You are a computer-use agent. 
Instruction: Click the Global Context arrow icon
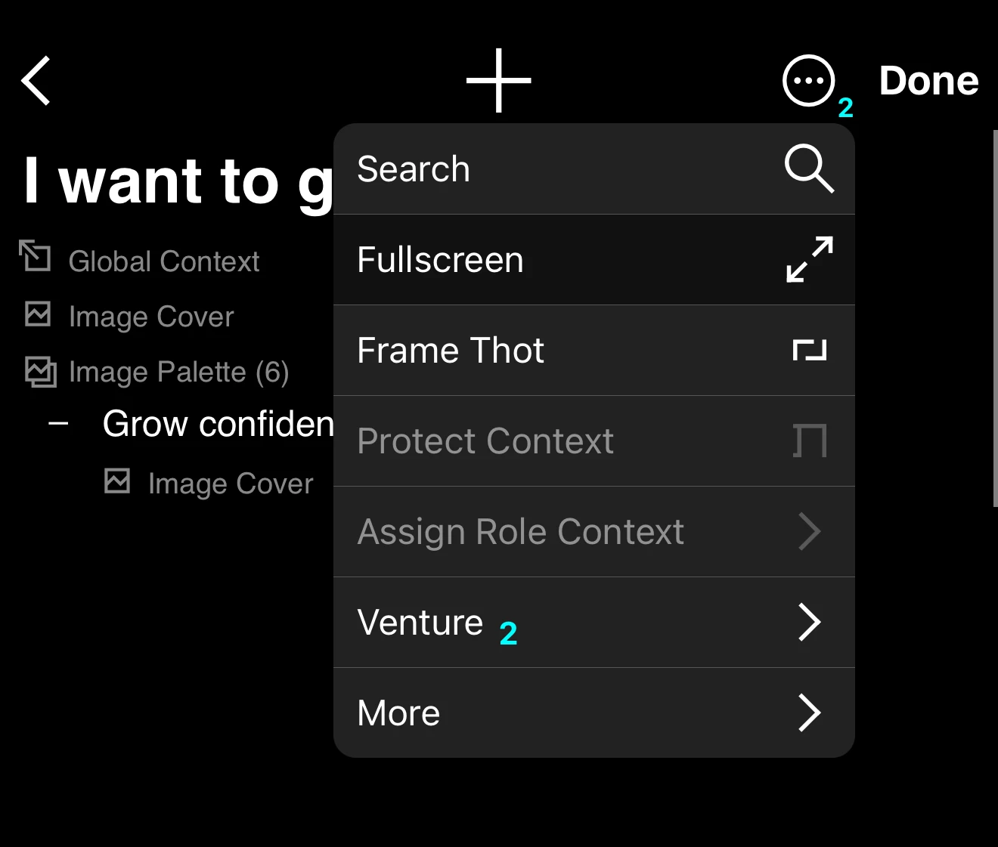click(x=35, y=255)
